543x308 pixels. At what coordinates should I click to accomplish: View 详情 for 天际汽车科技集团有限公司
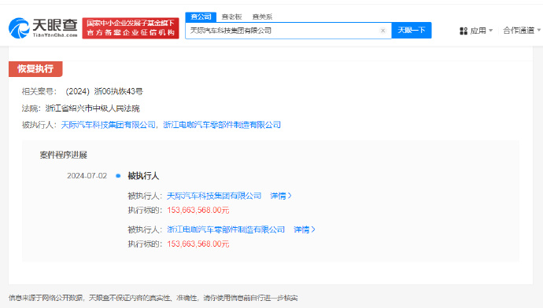click(x=281, y=196)
